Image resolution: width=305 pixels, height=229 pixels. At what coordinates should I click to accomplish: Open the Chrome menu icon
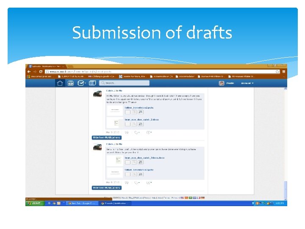[x=284, y=72]
